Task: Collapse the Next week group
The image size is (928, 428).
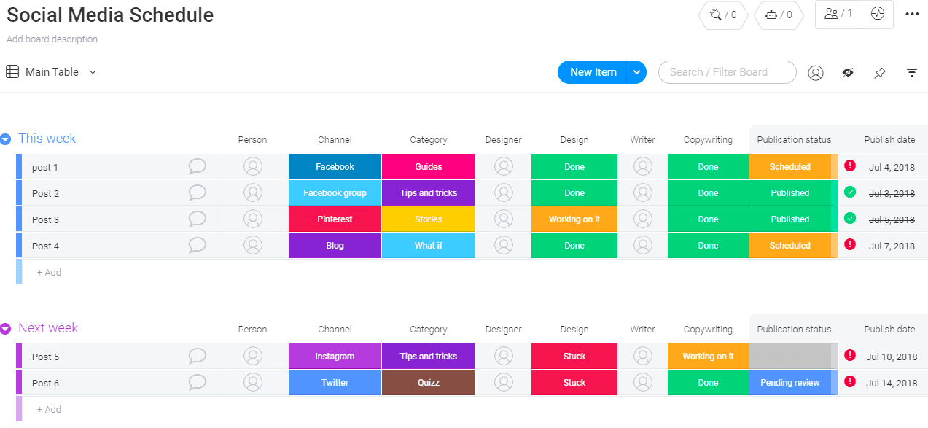Action: pyautogui.click(x=6, y=328)
